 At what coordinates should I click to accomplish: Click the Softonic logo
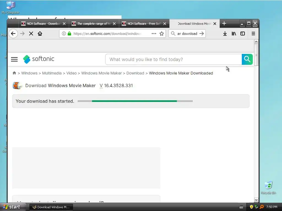pyautogui.click(x=39, y=59)
